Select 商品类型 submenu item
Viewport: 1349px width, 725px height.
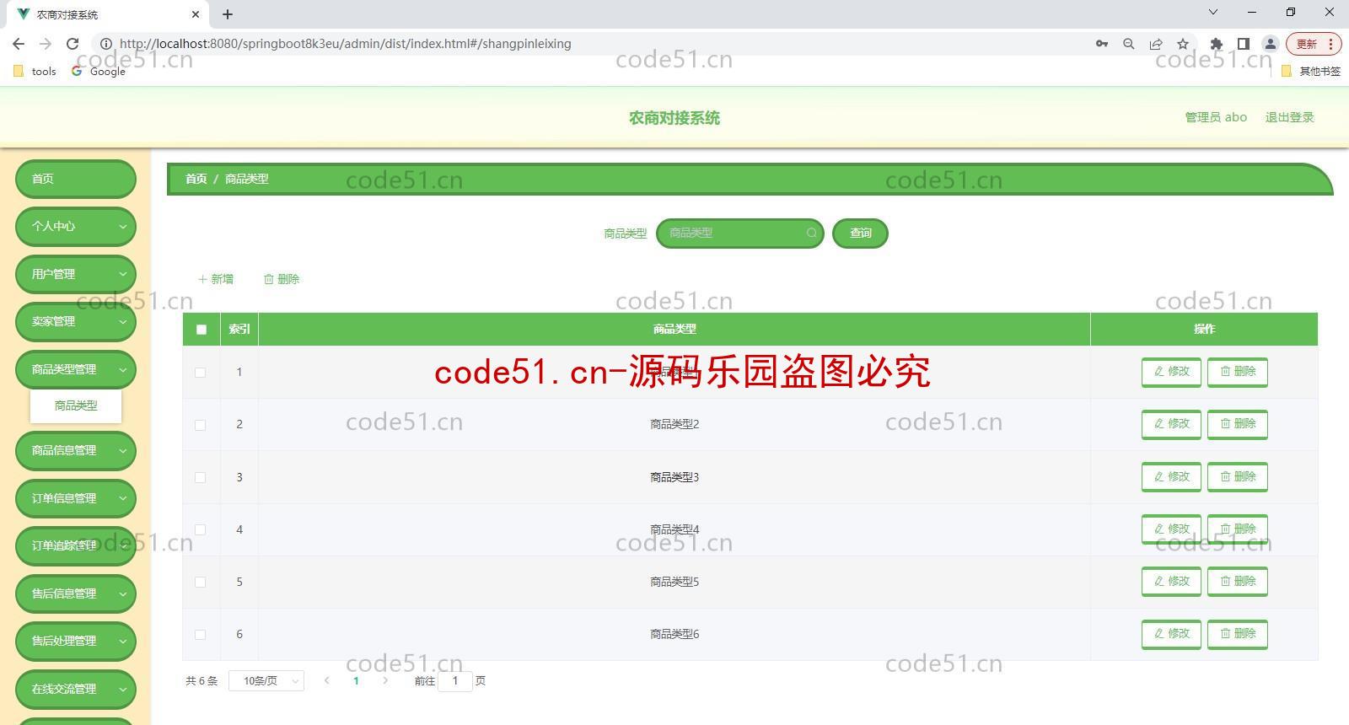click(x=76, y=405)
